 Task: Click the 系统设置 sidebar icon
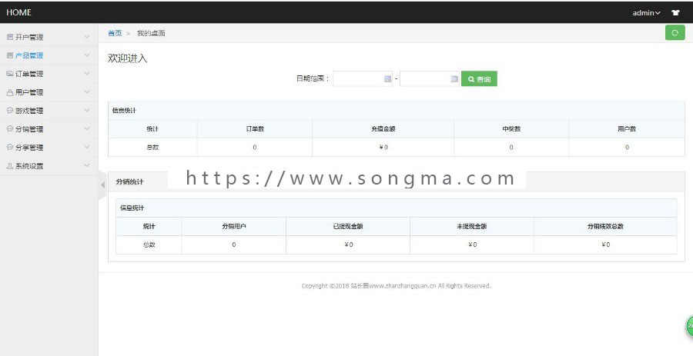pyautogui.click(x=10, y=166)
